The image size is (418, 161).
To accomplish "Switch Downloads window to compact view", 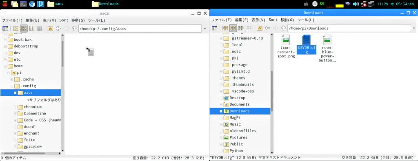I will 241,28.
